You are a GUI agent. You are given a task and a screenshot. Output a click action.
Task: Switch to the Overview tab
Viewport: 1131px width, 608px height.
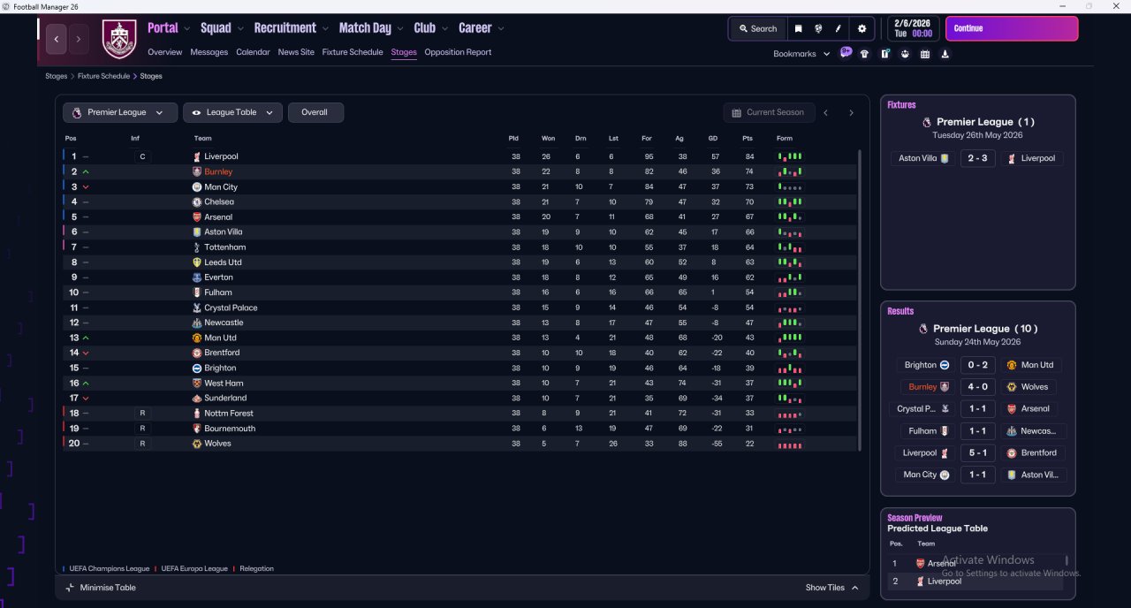165,52
